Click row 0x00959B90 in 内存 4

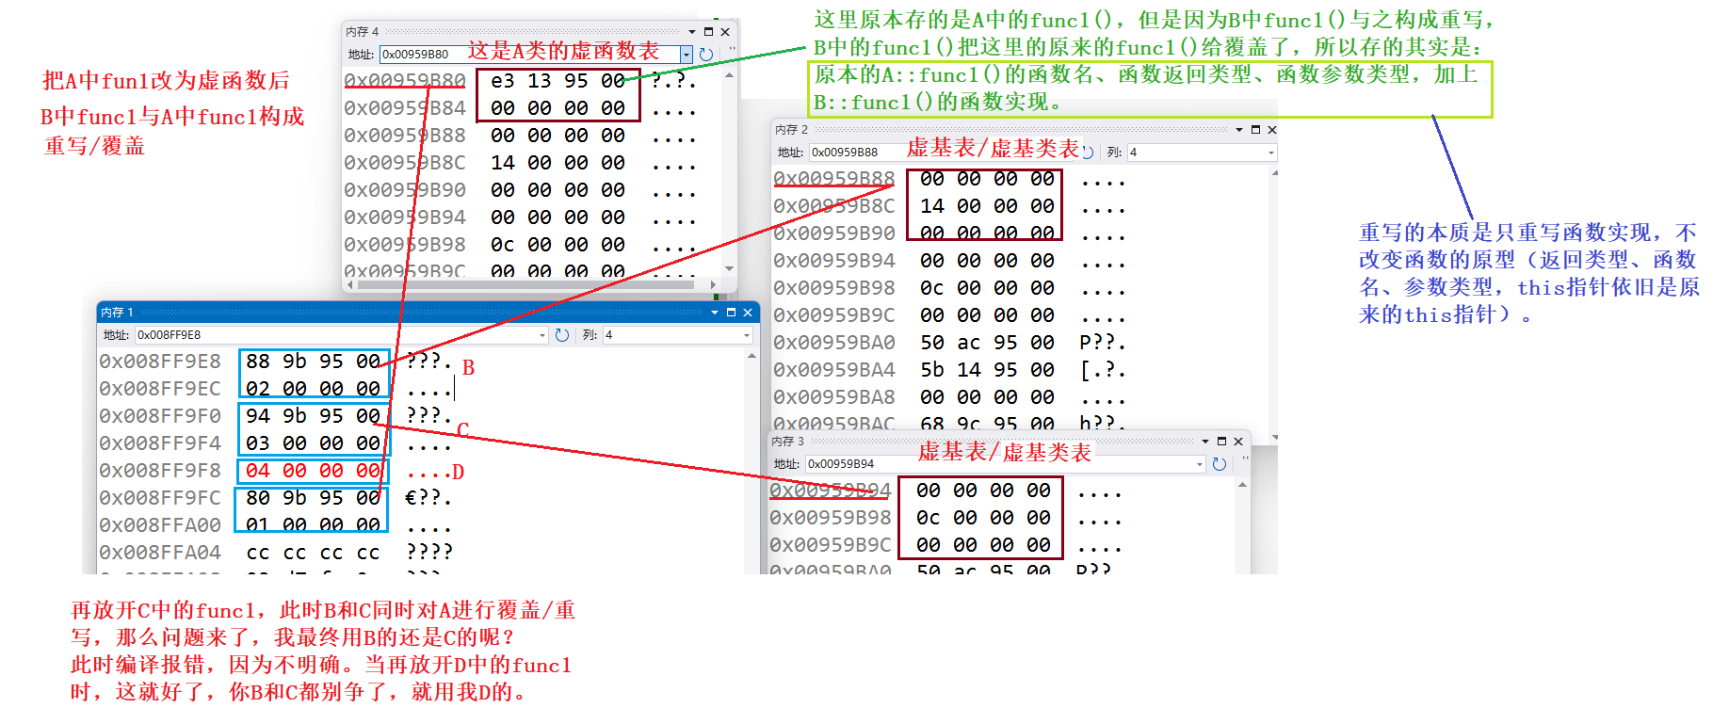(521, 190)
